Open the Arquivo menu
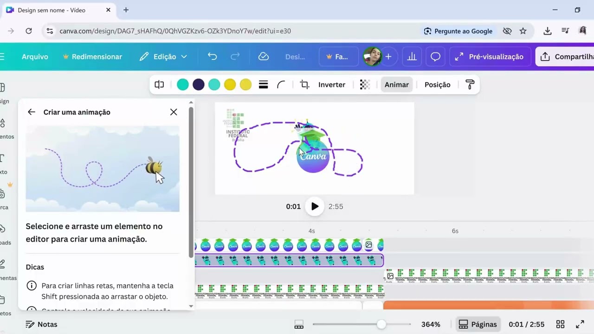Viewport: 594px width, 334px height. tap(35, 57)
